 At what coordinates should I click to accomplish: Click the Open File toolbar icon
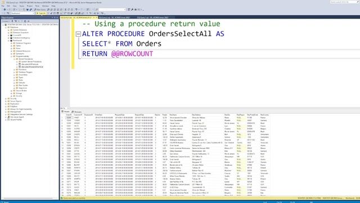click(24, 10)
